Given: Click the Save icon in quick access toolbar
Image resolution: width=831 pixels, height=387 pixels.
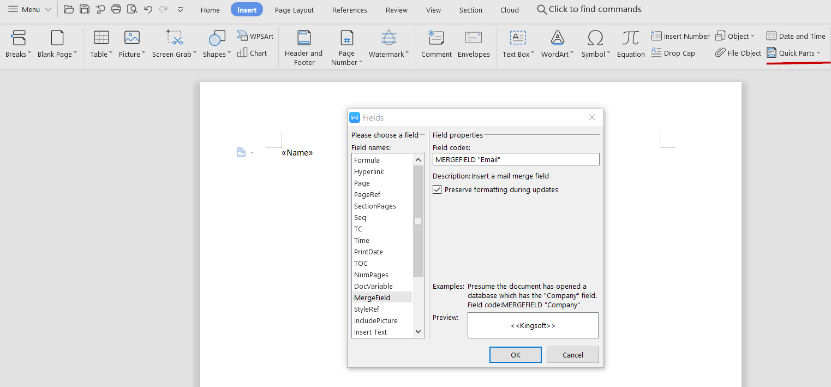Looking at the screenshot, I should click(x=85, y=9).
